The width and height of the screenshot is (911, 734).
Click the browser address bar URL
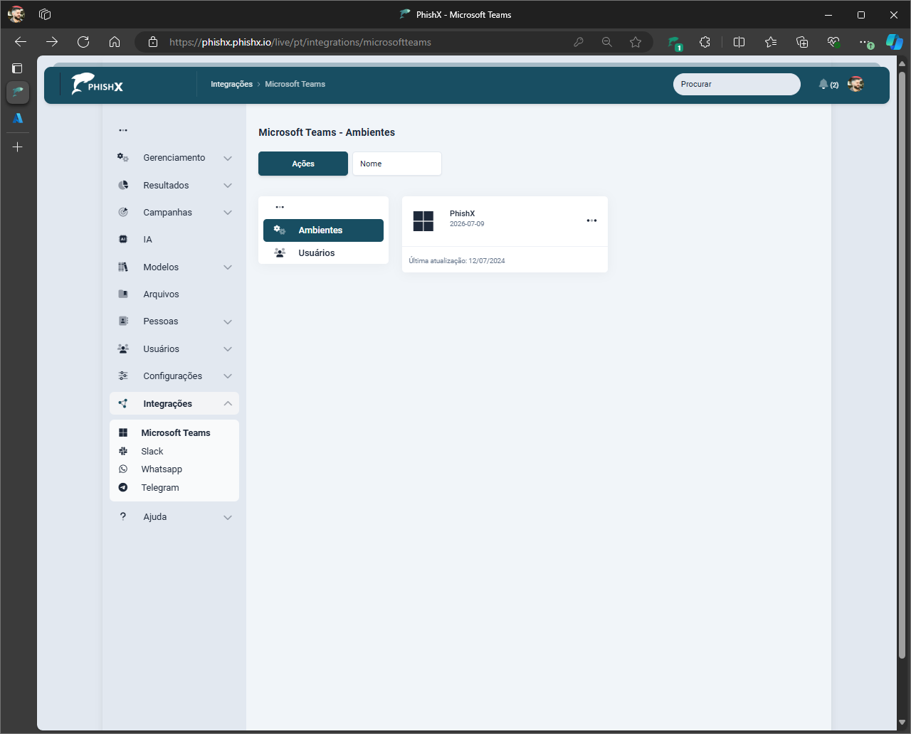coord(300,42)
